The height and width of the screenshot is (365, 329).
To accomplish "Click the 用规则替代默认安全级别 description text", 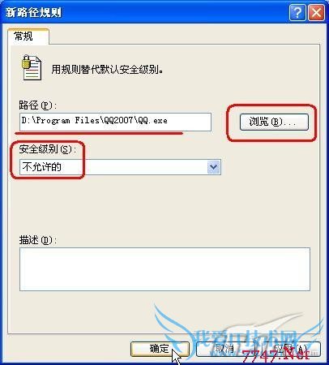I will pyautogui.click(x=107, y=70).
